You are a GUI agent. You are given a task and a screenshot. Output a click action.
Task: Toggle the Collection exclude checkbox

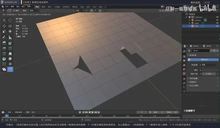pos(190,17)
